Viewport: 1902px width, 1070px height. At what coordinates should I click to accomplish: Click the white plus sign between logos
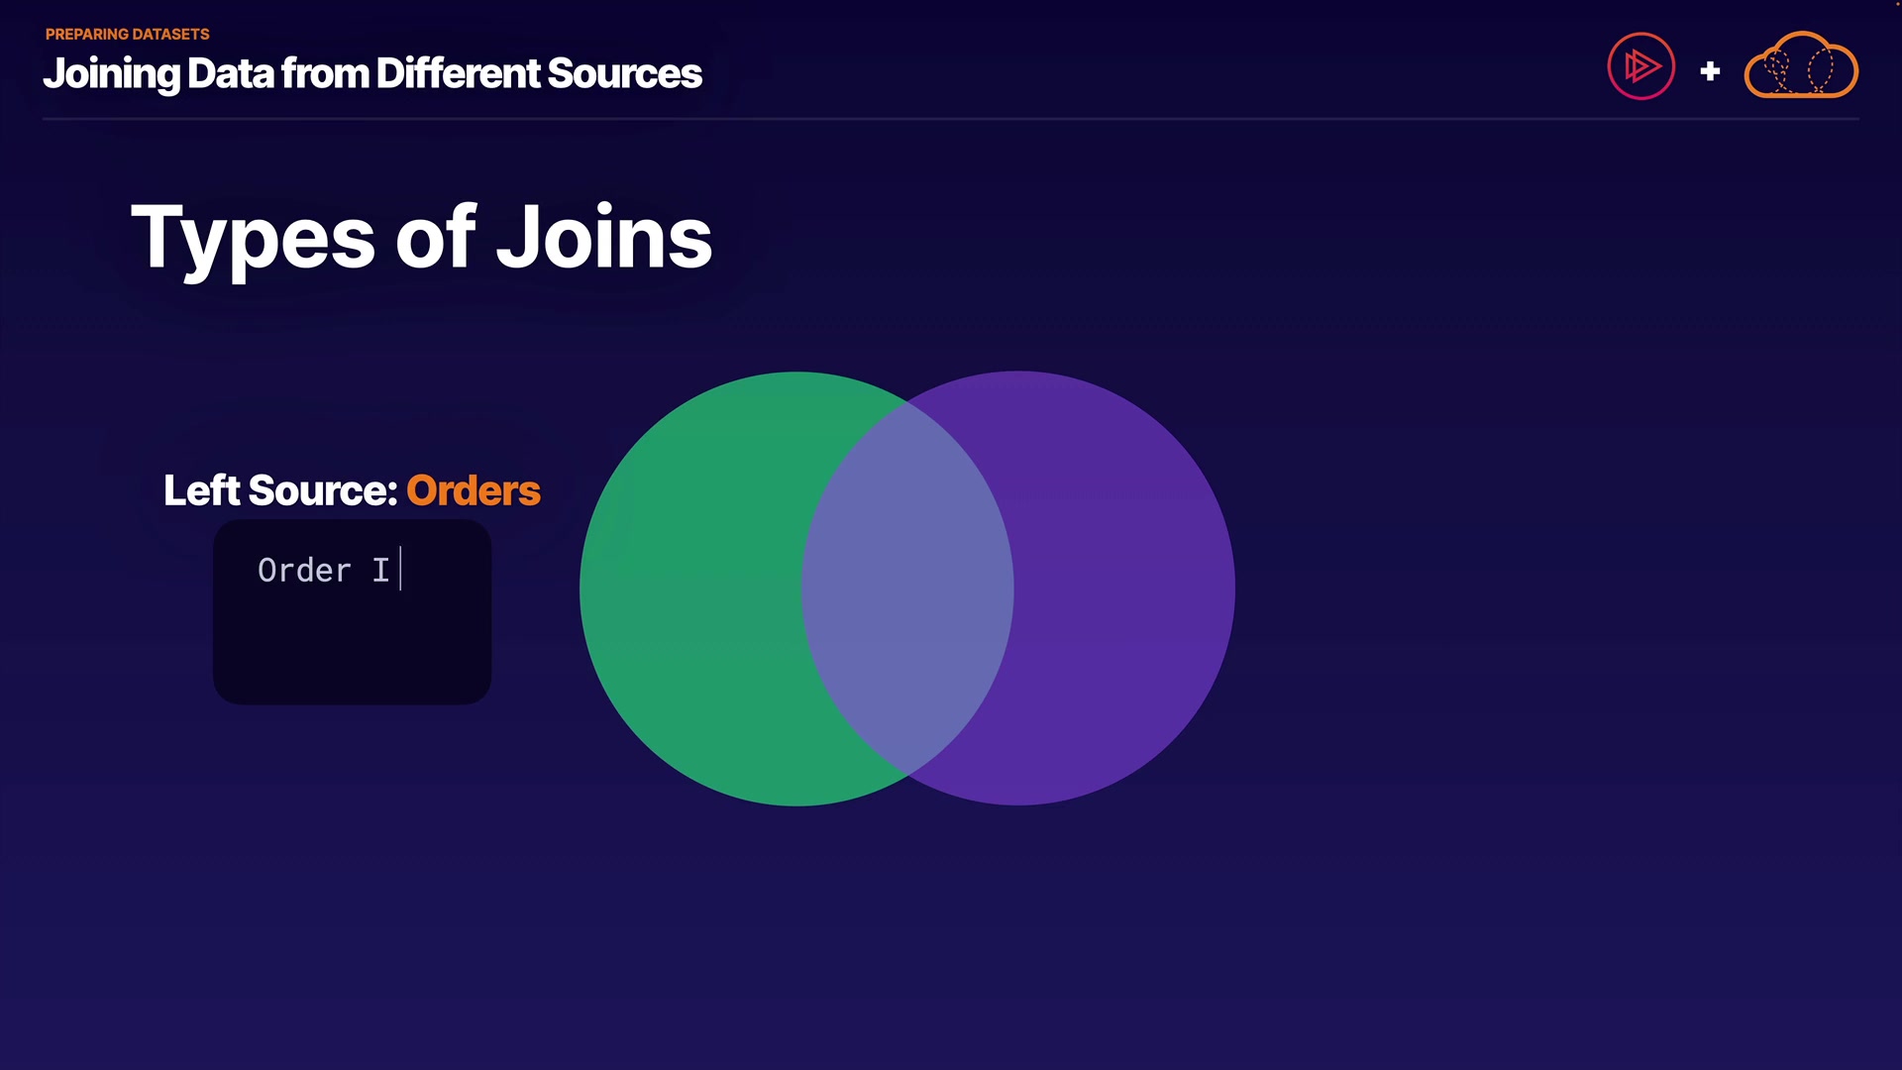point(1710,71)
